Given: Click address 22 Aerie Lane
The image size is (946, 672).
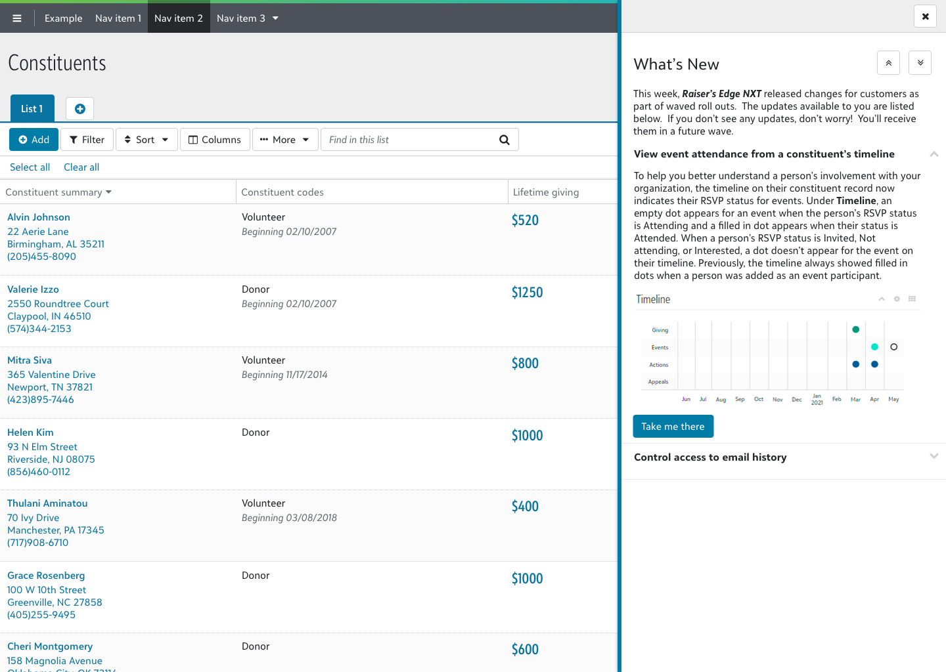Looking at the screenshot, I should coord(38,232).
